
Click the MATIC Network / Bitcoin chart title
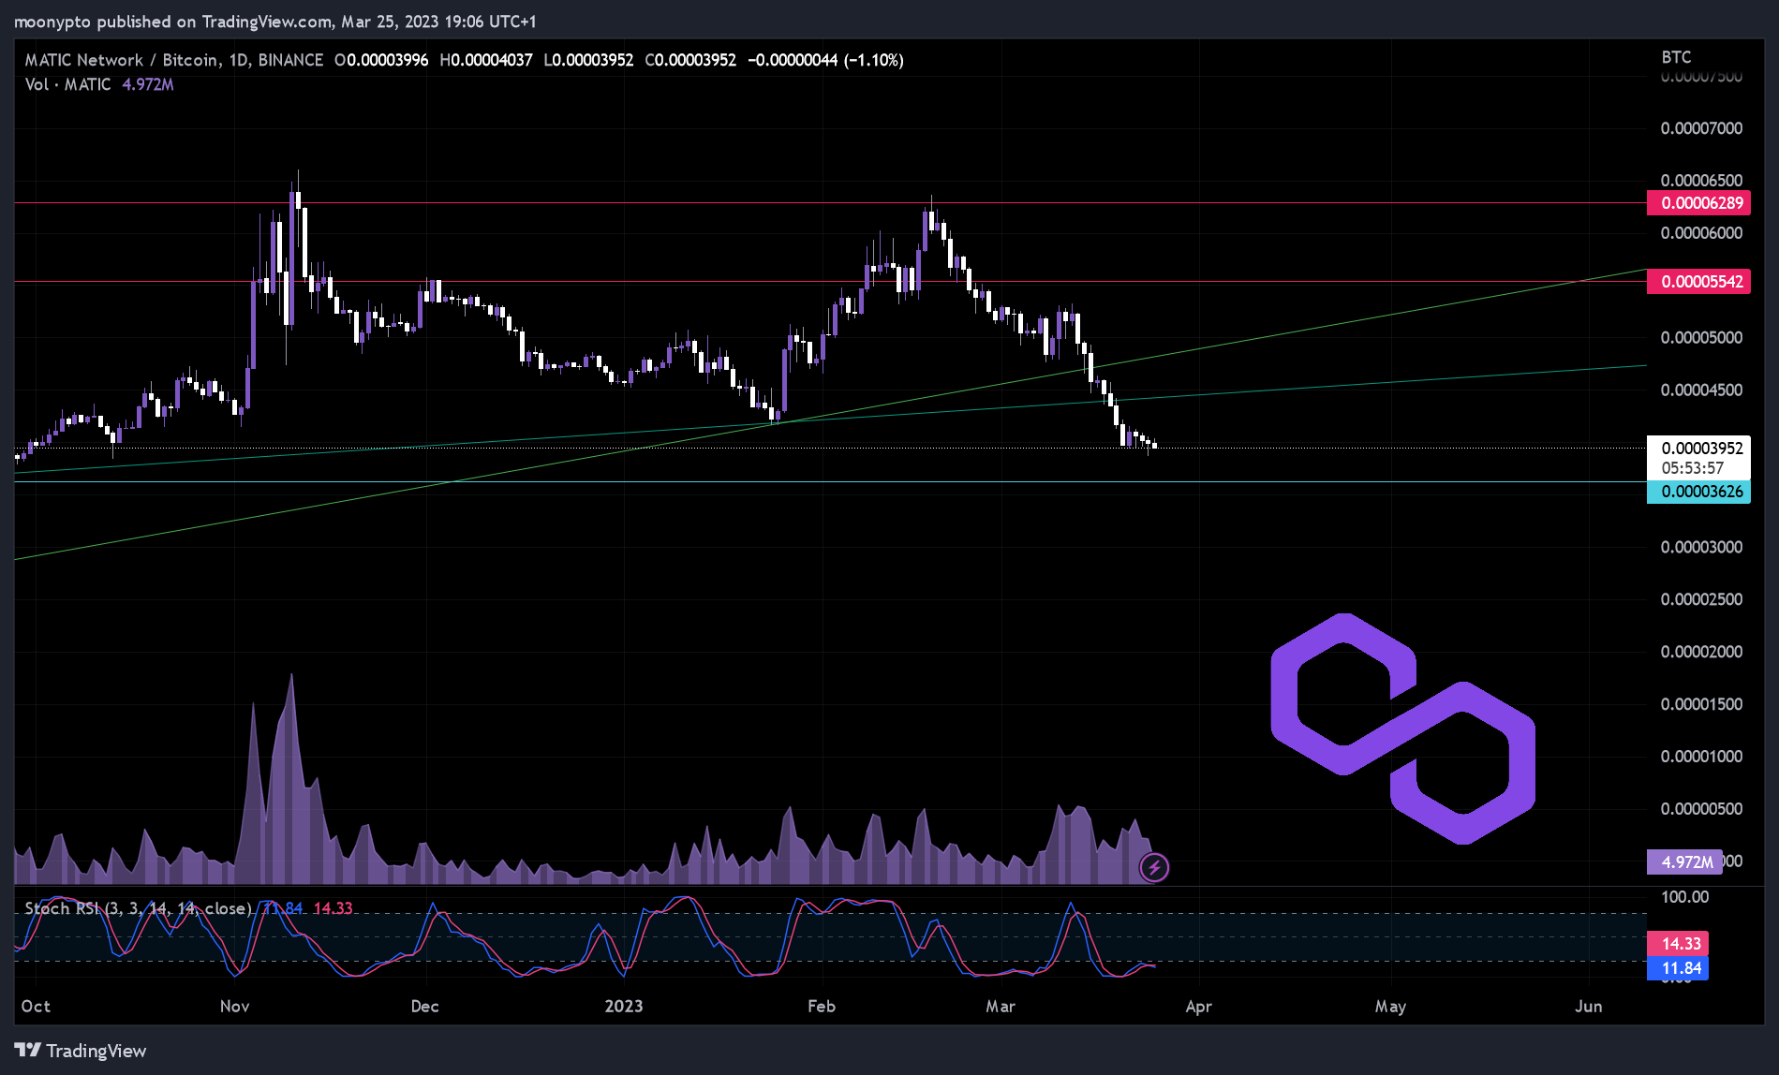(174, 60)
